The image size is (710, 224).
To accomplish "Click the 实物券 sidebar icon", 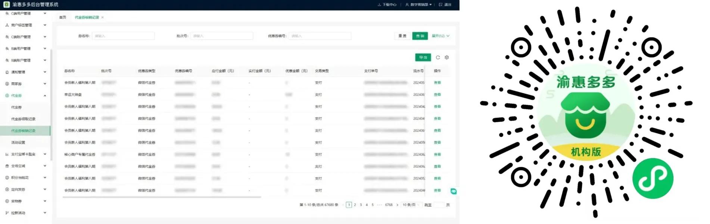I will [x=7, y=201].
